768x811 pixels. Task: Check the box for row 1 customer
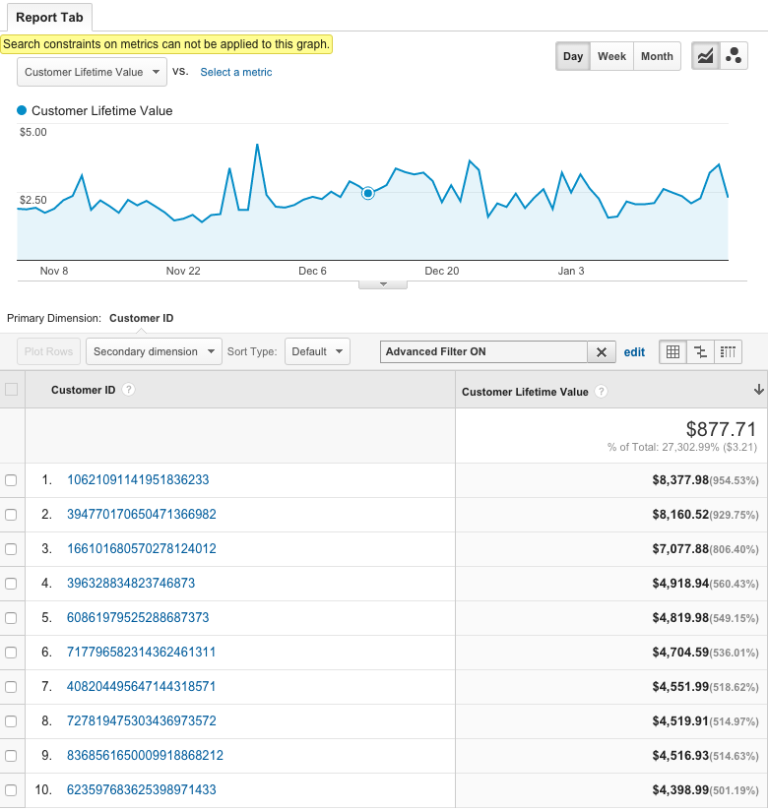point(11,480)
